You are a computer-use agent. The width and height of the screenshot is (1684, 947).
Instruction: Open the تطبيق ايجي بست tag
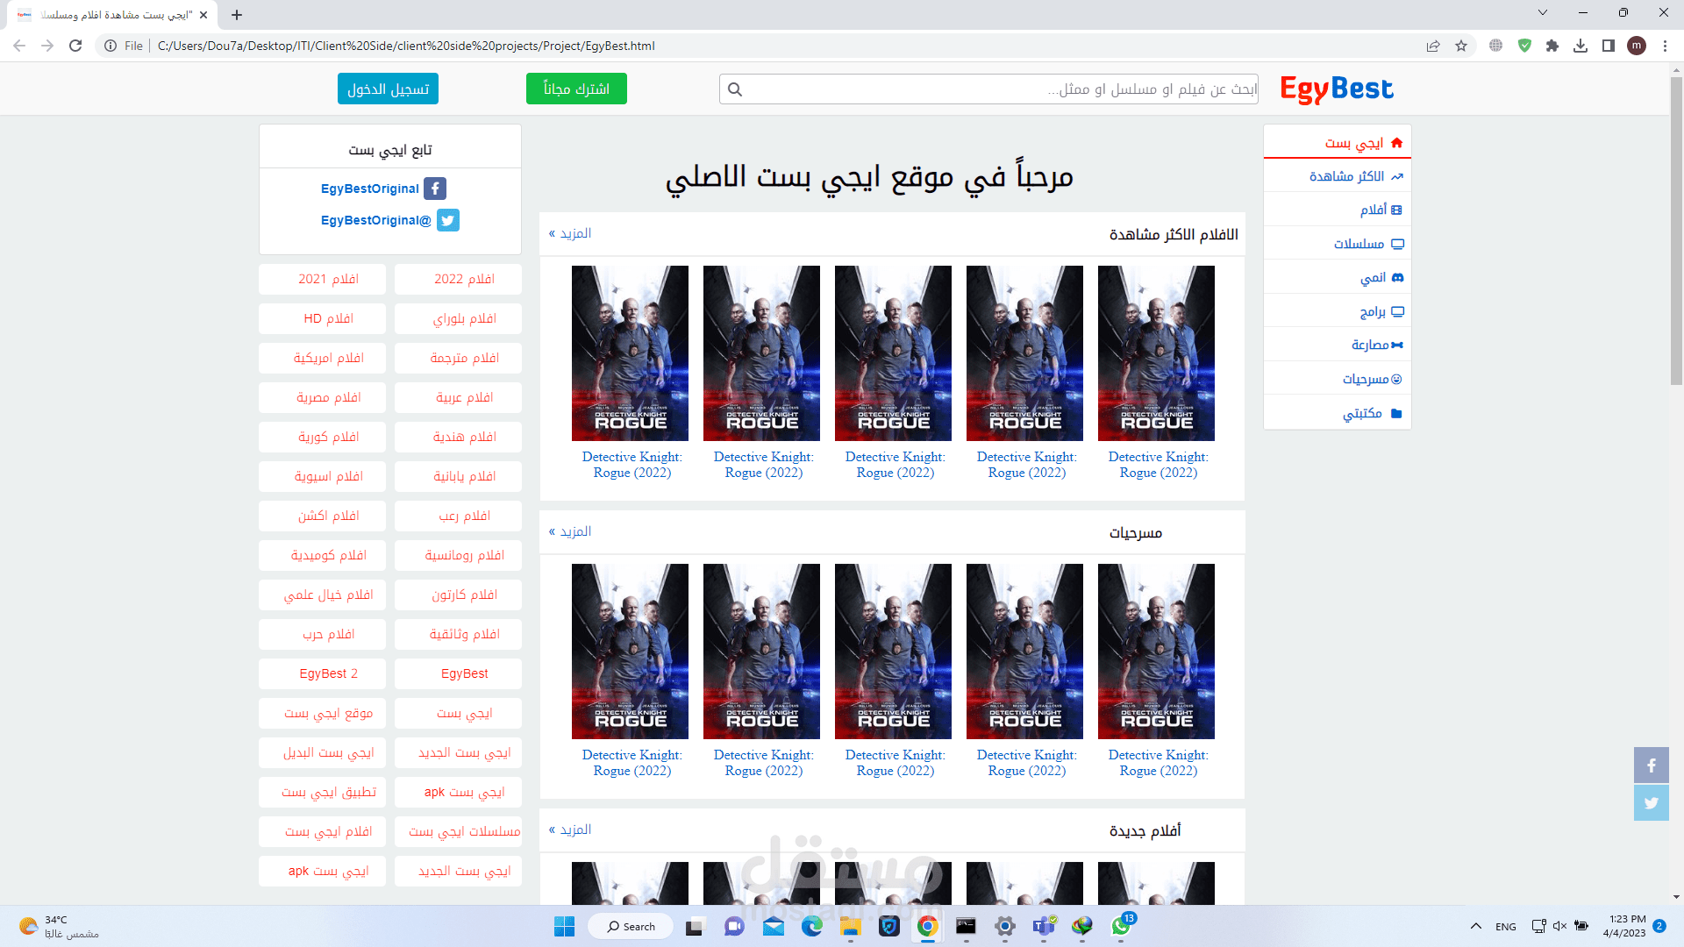(322, 792)
